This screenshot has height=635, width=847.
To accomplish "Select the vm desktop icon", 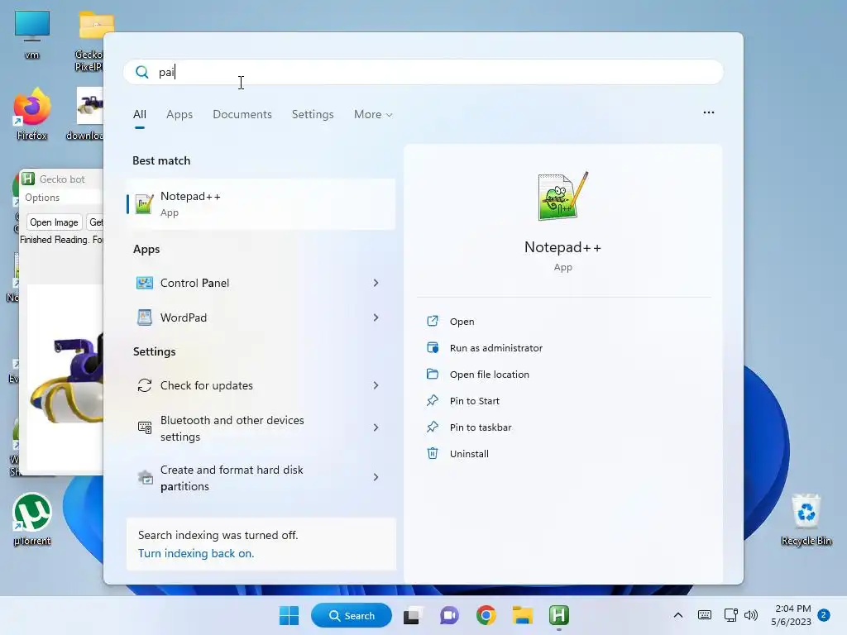I will click(32, 35).
